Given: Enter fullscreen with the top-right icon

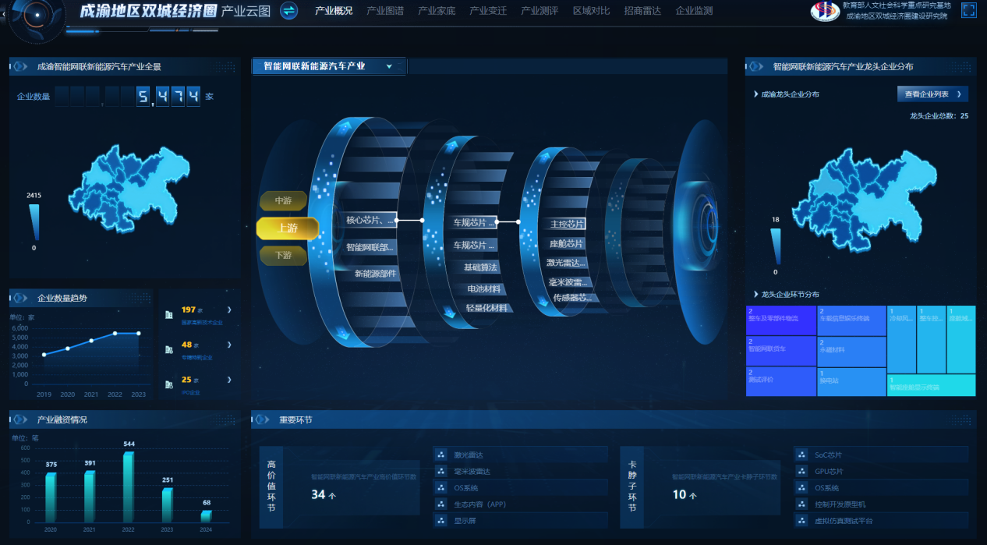Looking at the screenshot, I should (x=969, y=10).
